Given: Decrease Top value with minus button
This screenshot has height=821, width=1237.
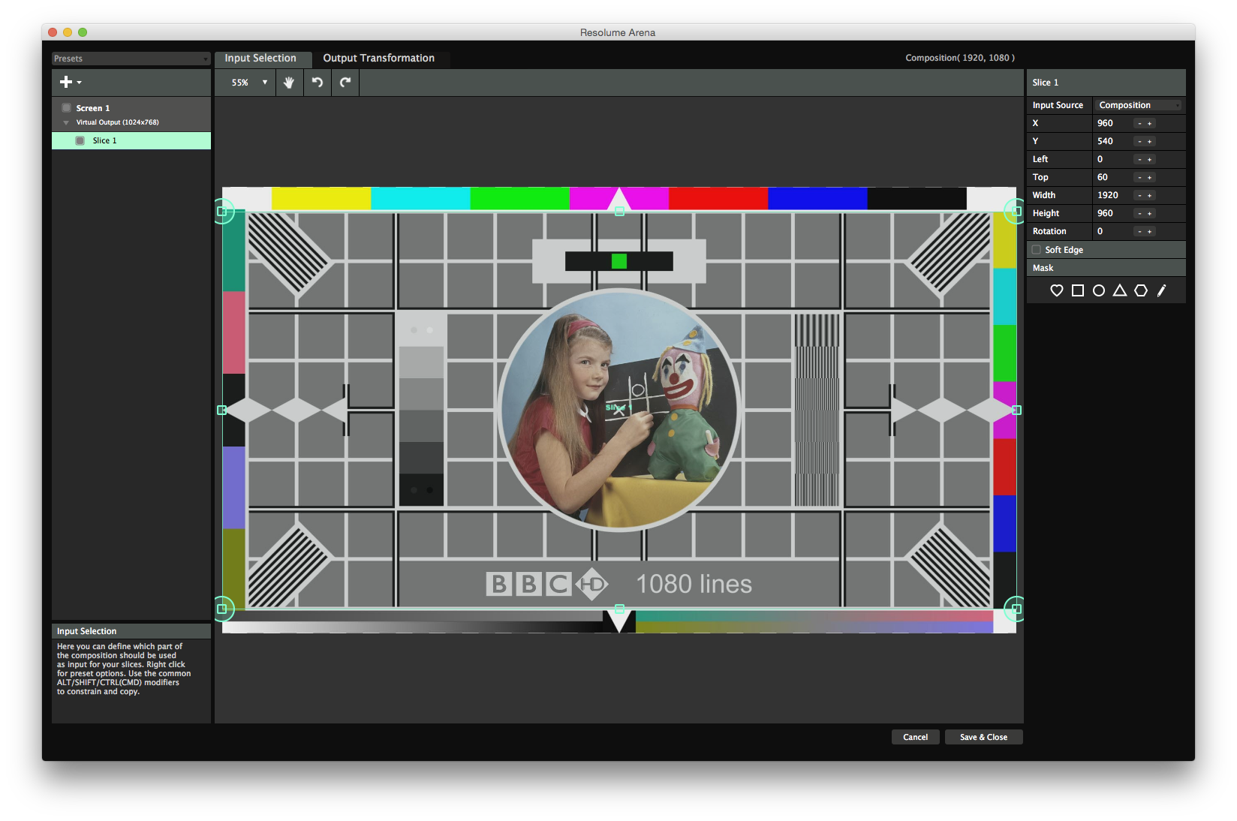Looking at the screenshot, I should coord(1139,177).
